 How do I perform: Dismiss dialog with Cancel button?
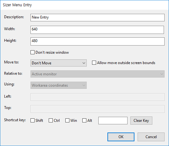(x=151, y=137)
